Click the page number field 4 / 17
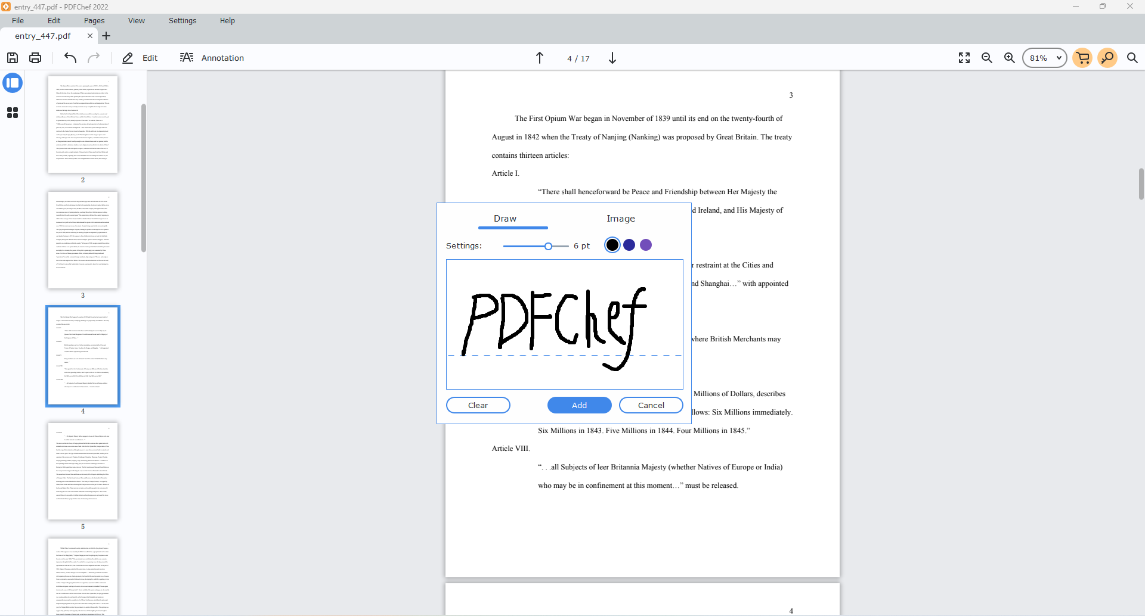Image resolution: width=1145 pixels, height=616 pixels. [578, 58]
